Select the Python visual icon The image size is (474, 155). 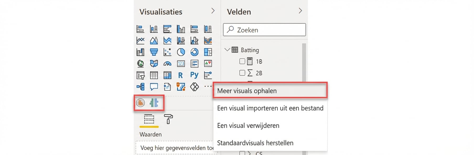tap(194, 75)
